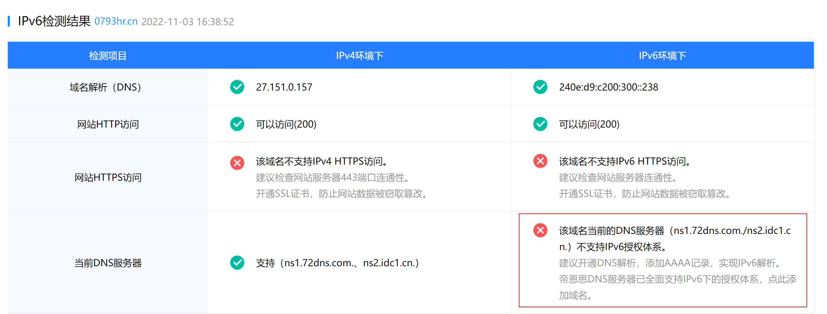This screenshot has height=314, width=827.
Task: Select the 域名解析（DNS）row label
Action: [x=105, y=88]
